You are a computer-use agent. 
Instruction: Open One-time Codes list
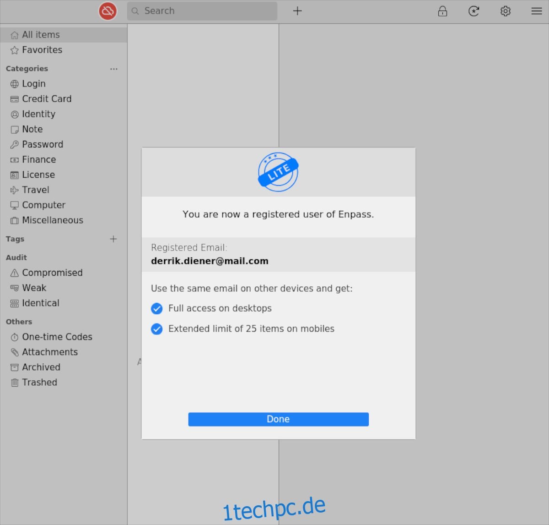(64, 337)
